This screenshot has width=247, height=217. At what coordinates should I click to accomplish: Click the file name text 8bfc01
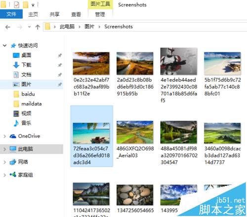[212, 94]
